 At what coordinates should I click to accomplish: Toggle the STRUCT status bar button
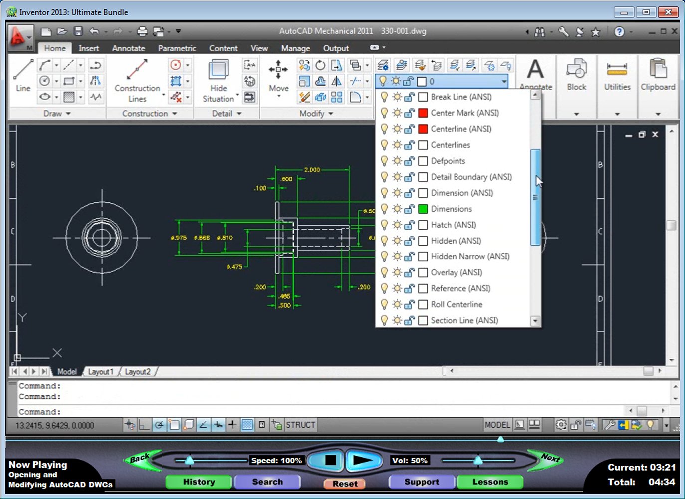[300, 425]
